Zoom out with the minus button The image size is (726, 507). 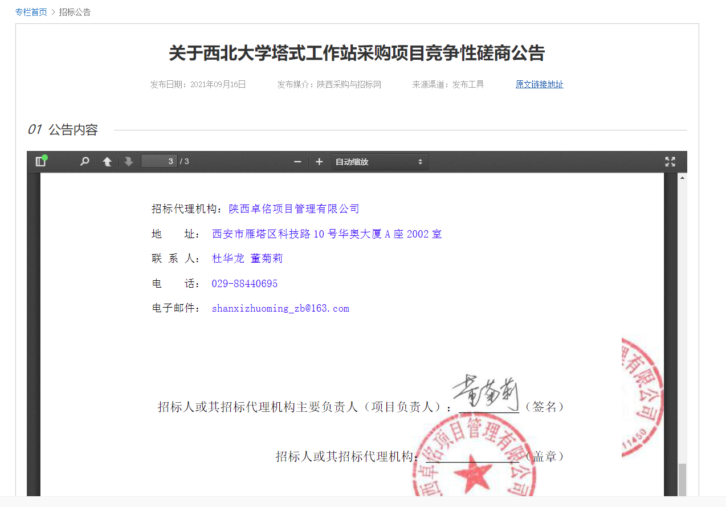[x=297, y=162]
